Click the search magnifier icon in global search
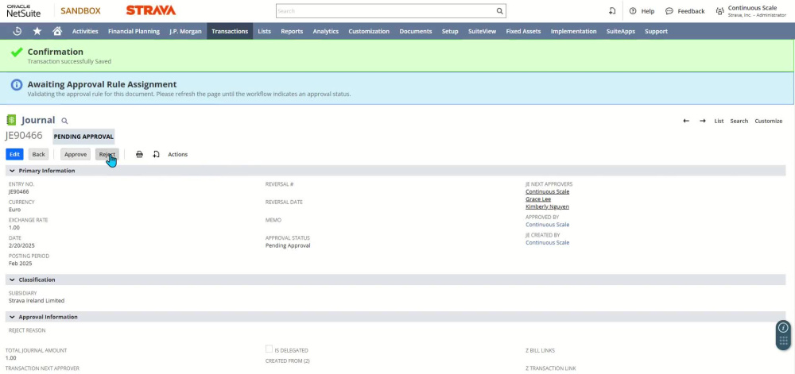 coord(499,10)
